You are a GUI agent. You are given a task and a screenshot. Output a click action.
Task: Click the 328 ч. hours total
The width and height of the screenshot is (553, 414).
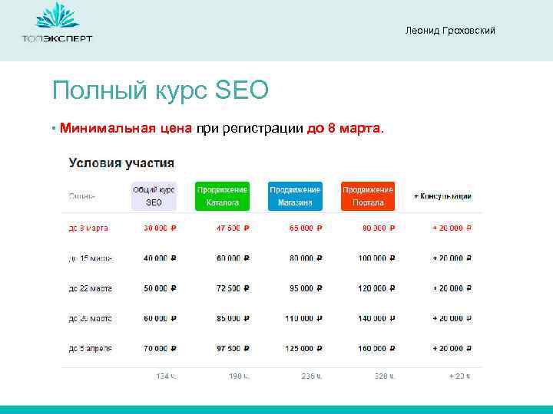coord(385,376)
